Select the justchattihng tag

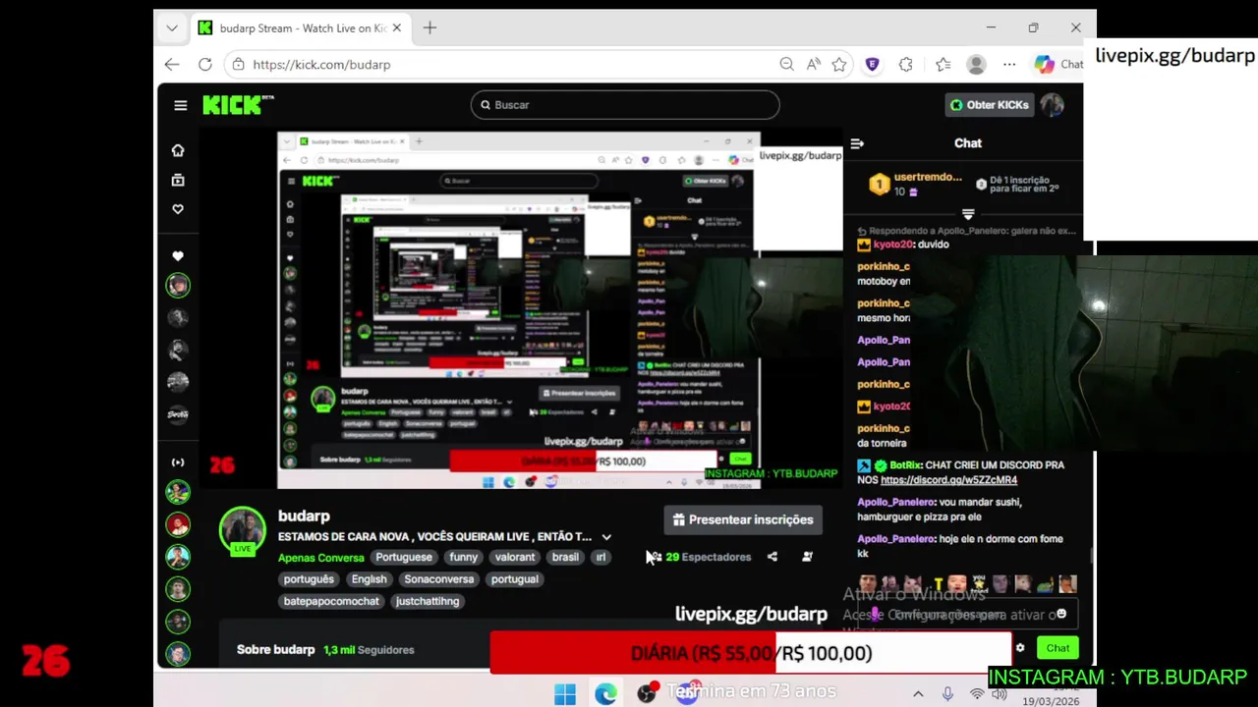pyautogui.click(x=428, y=601)
